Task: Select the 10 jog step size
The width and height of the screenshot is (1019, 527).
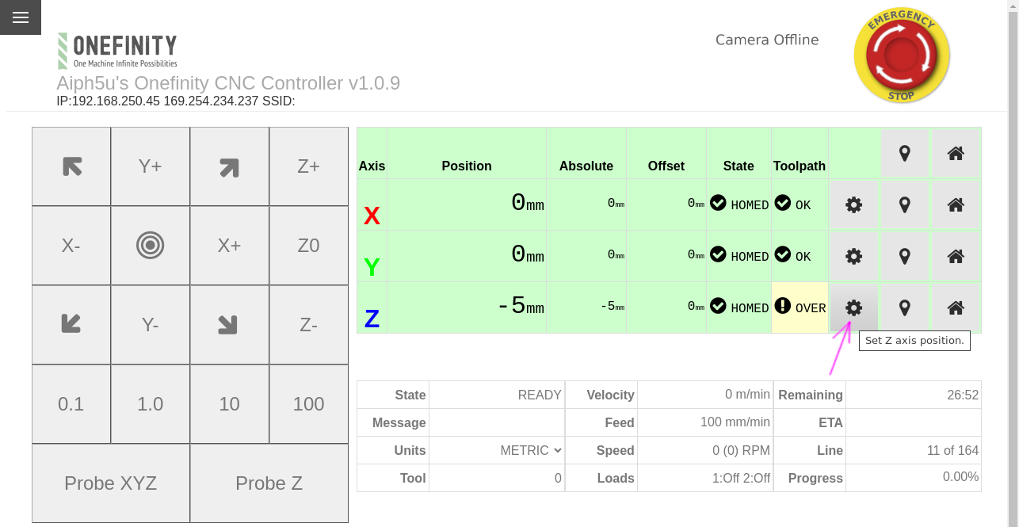Action: point(230,404)
